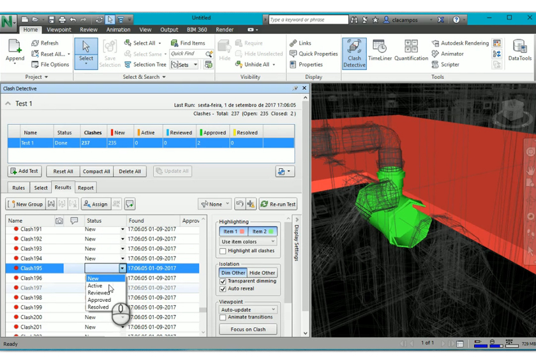Screen dimensions: 536x363
Task: Choose Approved from the status list
Action: pos(100,300)
